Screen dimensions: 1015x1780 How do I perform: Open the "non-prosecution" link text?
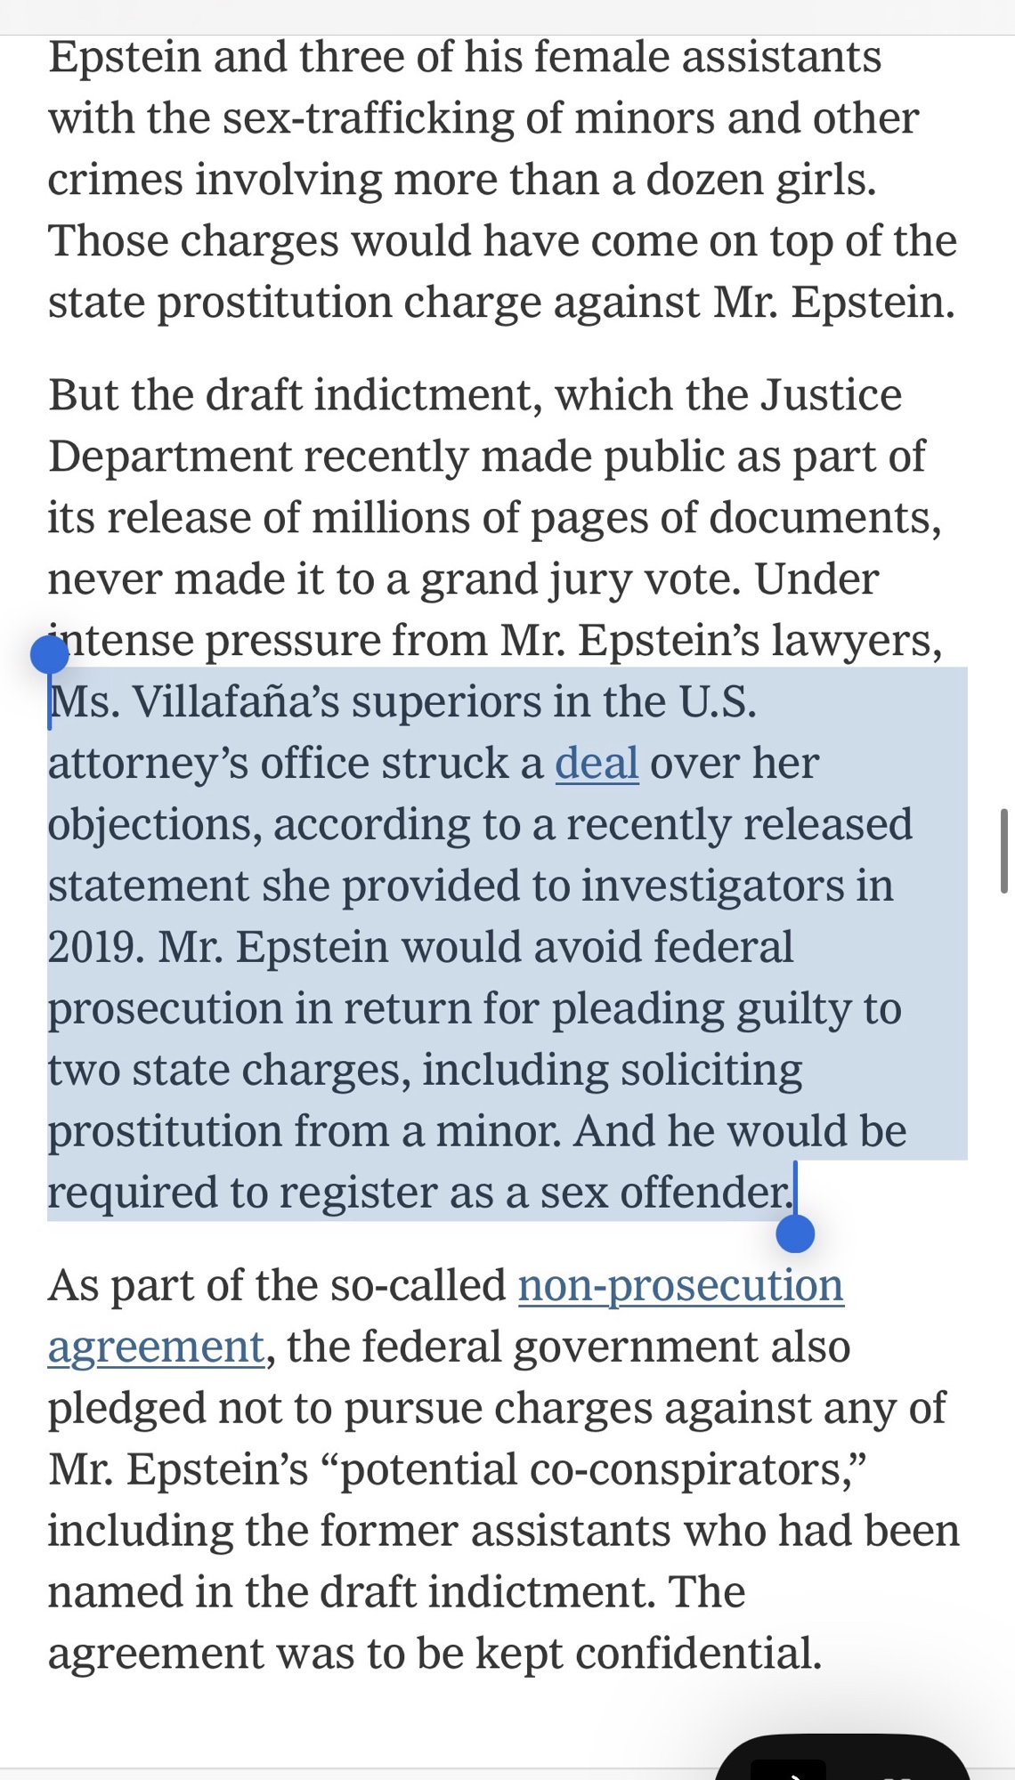click(x=680, y=1286)
